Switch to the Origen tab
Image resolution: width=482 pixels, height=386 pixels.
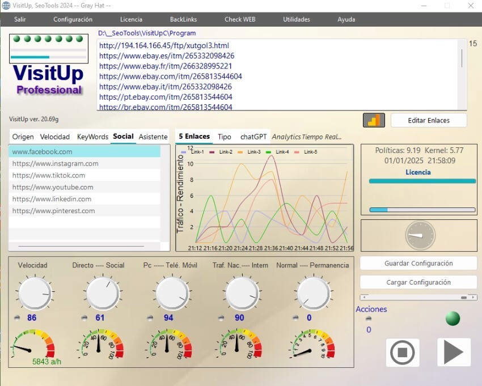[23, 137]
